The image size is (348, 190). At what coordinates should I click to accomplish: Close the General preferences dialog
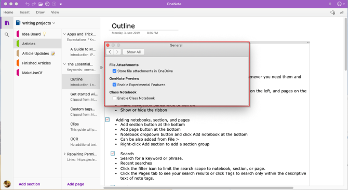click(x=108, y=45)
